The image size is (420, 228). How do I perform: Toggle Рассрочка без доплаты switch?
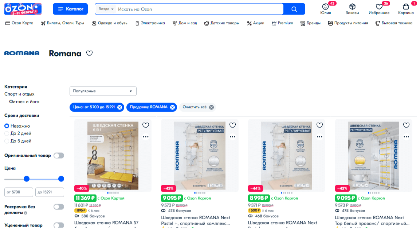(59, 207)
